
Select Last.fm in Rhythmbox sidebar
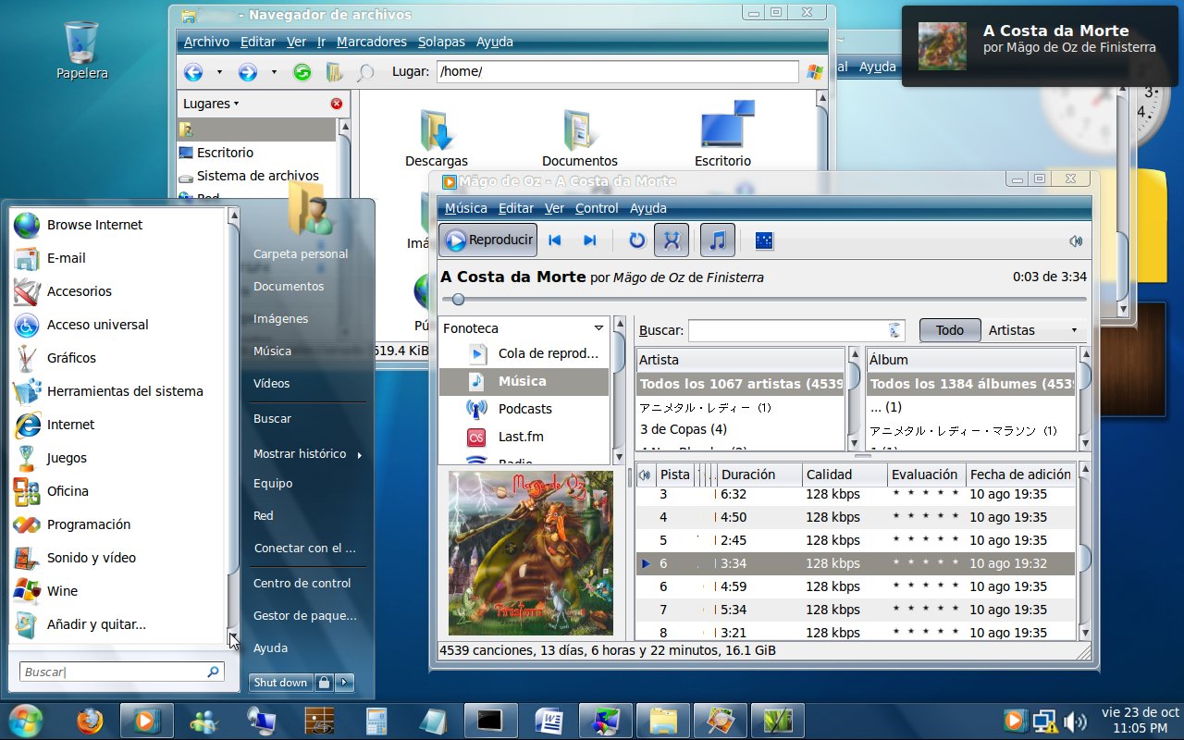pos(524,437)
